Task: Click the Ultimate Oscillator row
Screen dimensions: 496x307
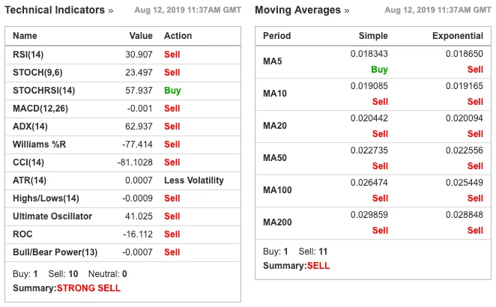Action: tap(123, 216)
